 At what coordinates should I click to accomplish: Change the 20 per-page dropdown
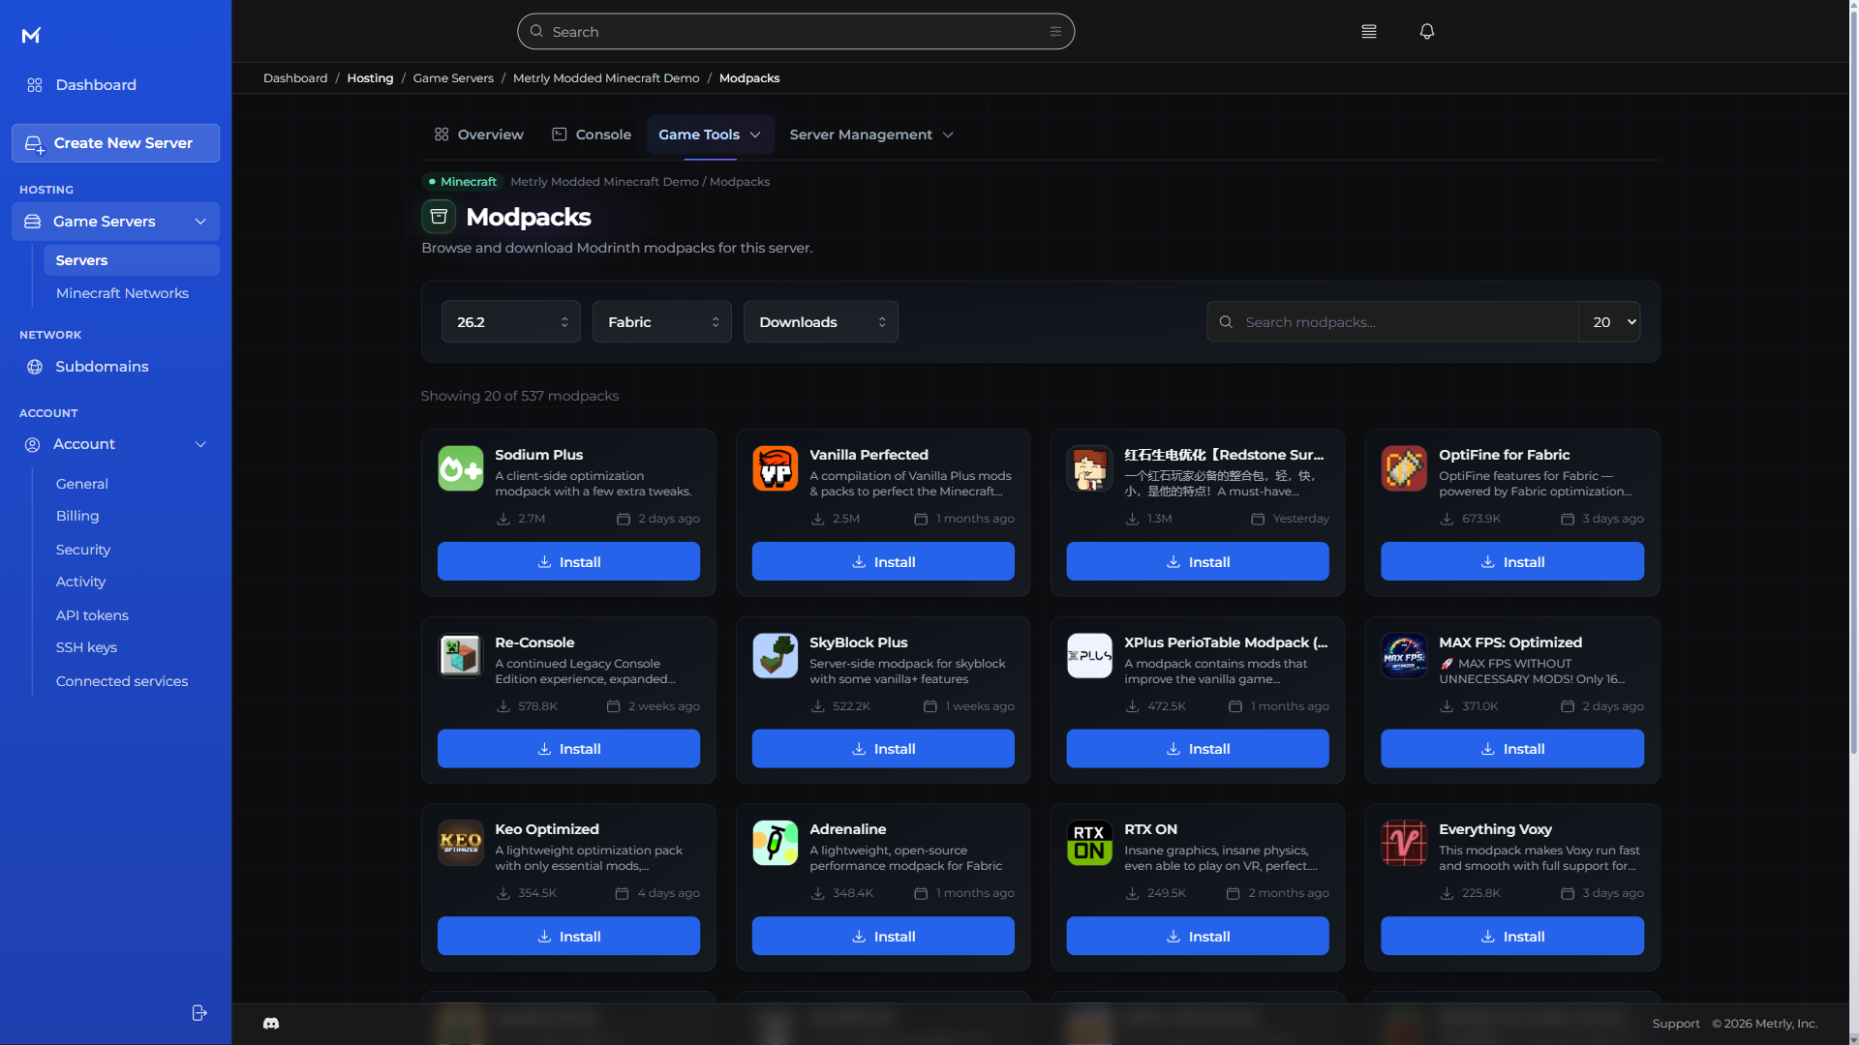pos(1610,321)
